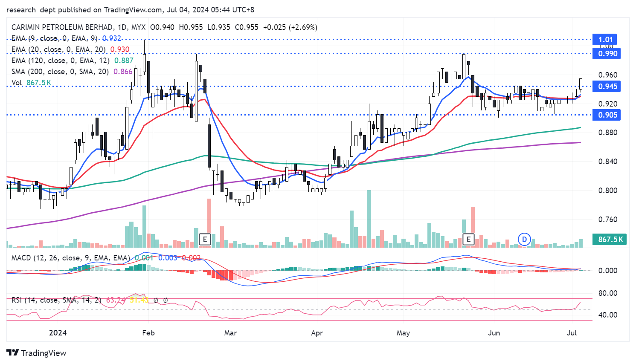The width and height of the screenshot is (636, 364).
Task: Click the 0.945 horizontal line price tag
Action: pos(607,87)
